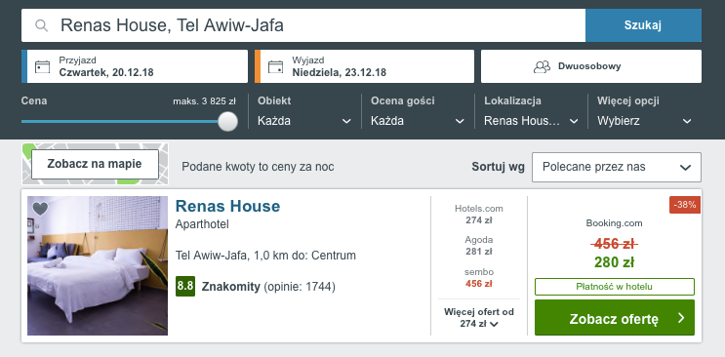Click the Cena price slider handle
725x357 pixels.
coord(227,122)
